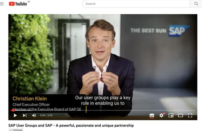Click the search magnifier button
This screenshot has width=202, height=131.
click(196, 4)
